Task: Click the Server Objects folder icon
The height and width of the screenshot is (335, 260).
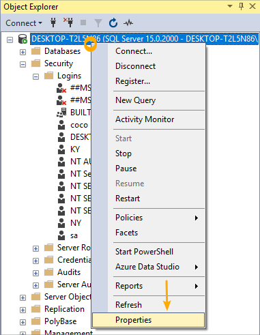Action: point(35,297)
